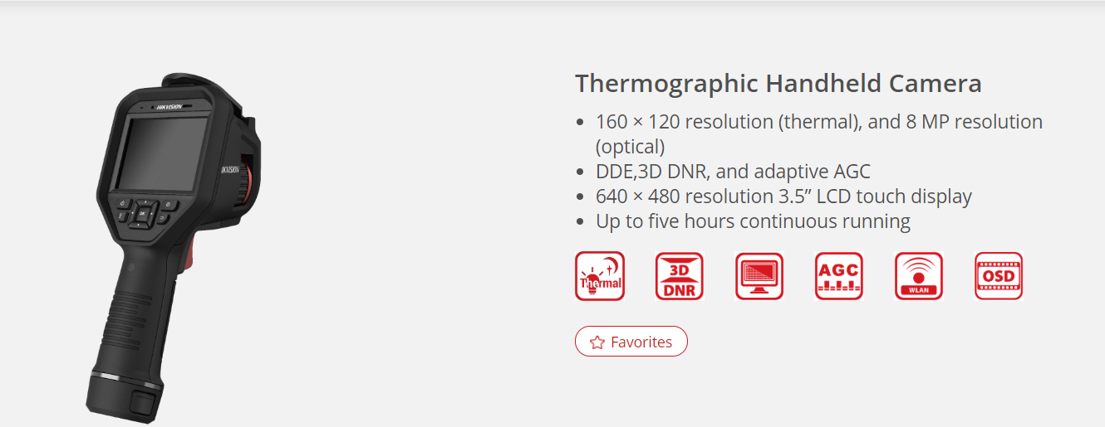Click the monitor display feature icon
The image size is (1105, 427).
(759, 276)
